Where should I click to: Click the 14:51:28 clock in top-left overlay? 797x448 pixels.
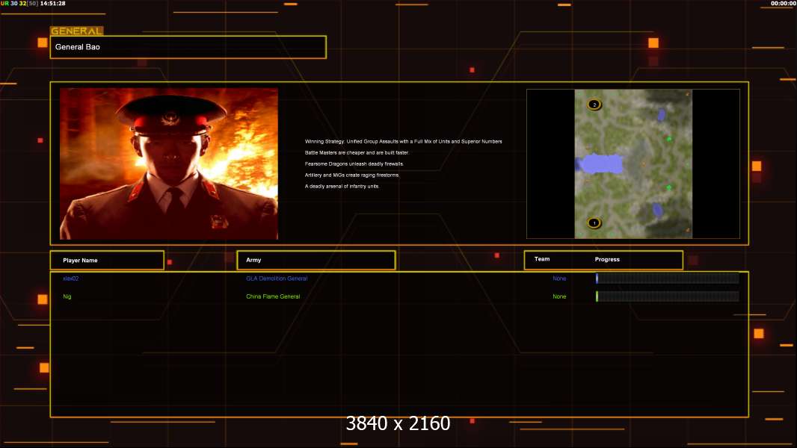tap(53, 3)
